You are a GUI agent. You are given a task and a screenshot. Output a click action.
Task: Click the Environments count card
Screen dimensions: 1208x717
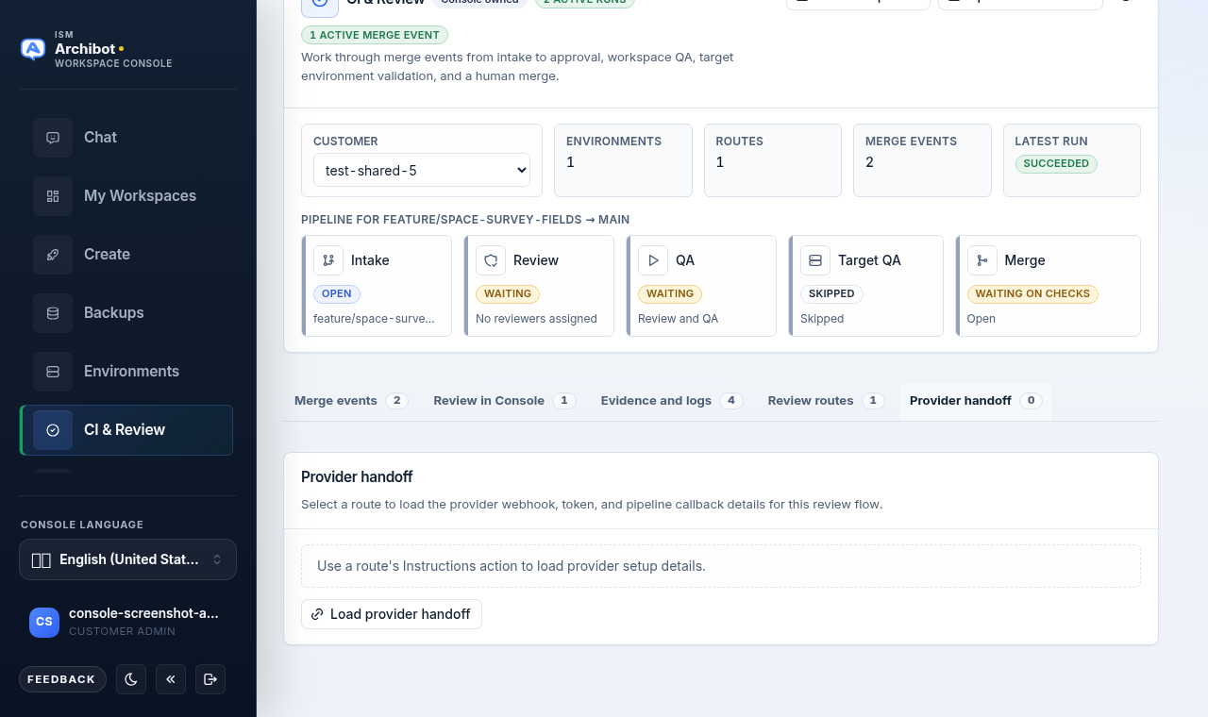pyautogui.click(x=623, y=160)
